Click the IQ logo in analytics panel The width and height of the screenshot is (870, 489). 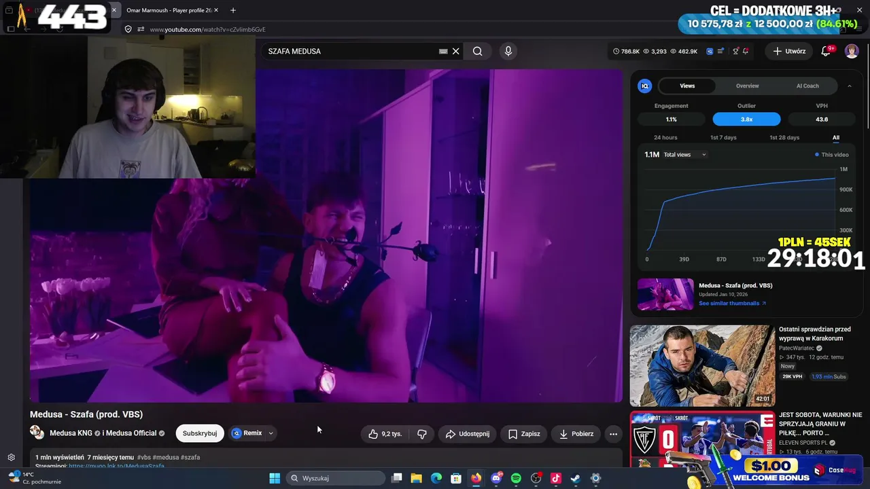(x=645, y=86)
